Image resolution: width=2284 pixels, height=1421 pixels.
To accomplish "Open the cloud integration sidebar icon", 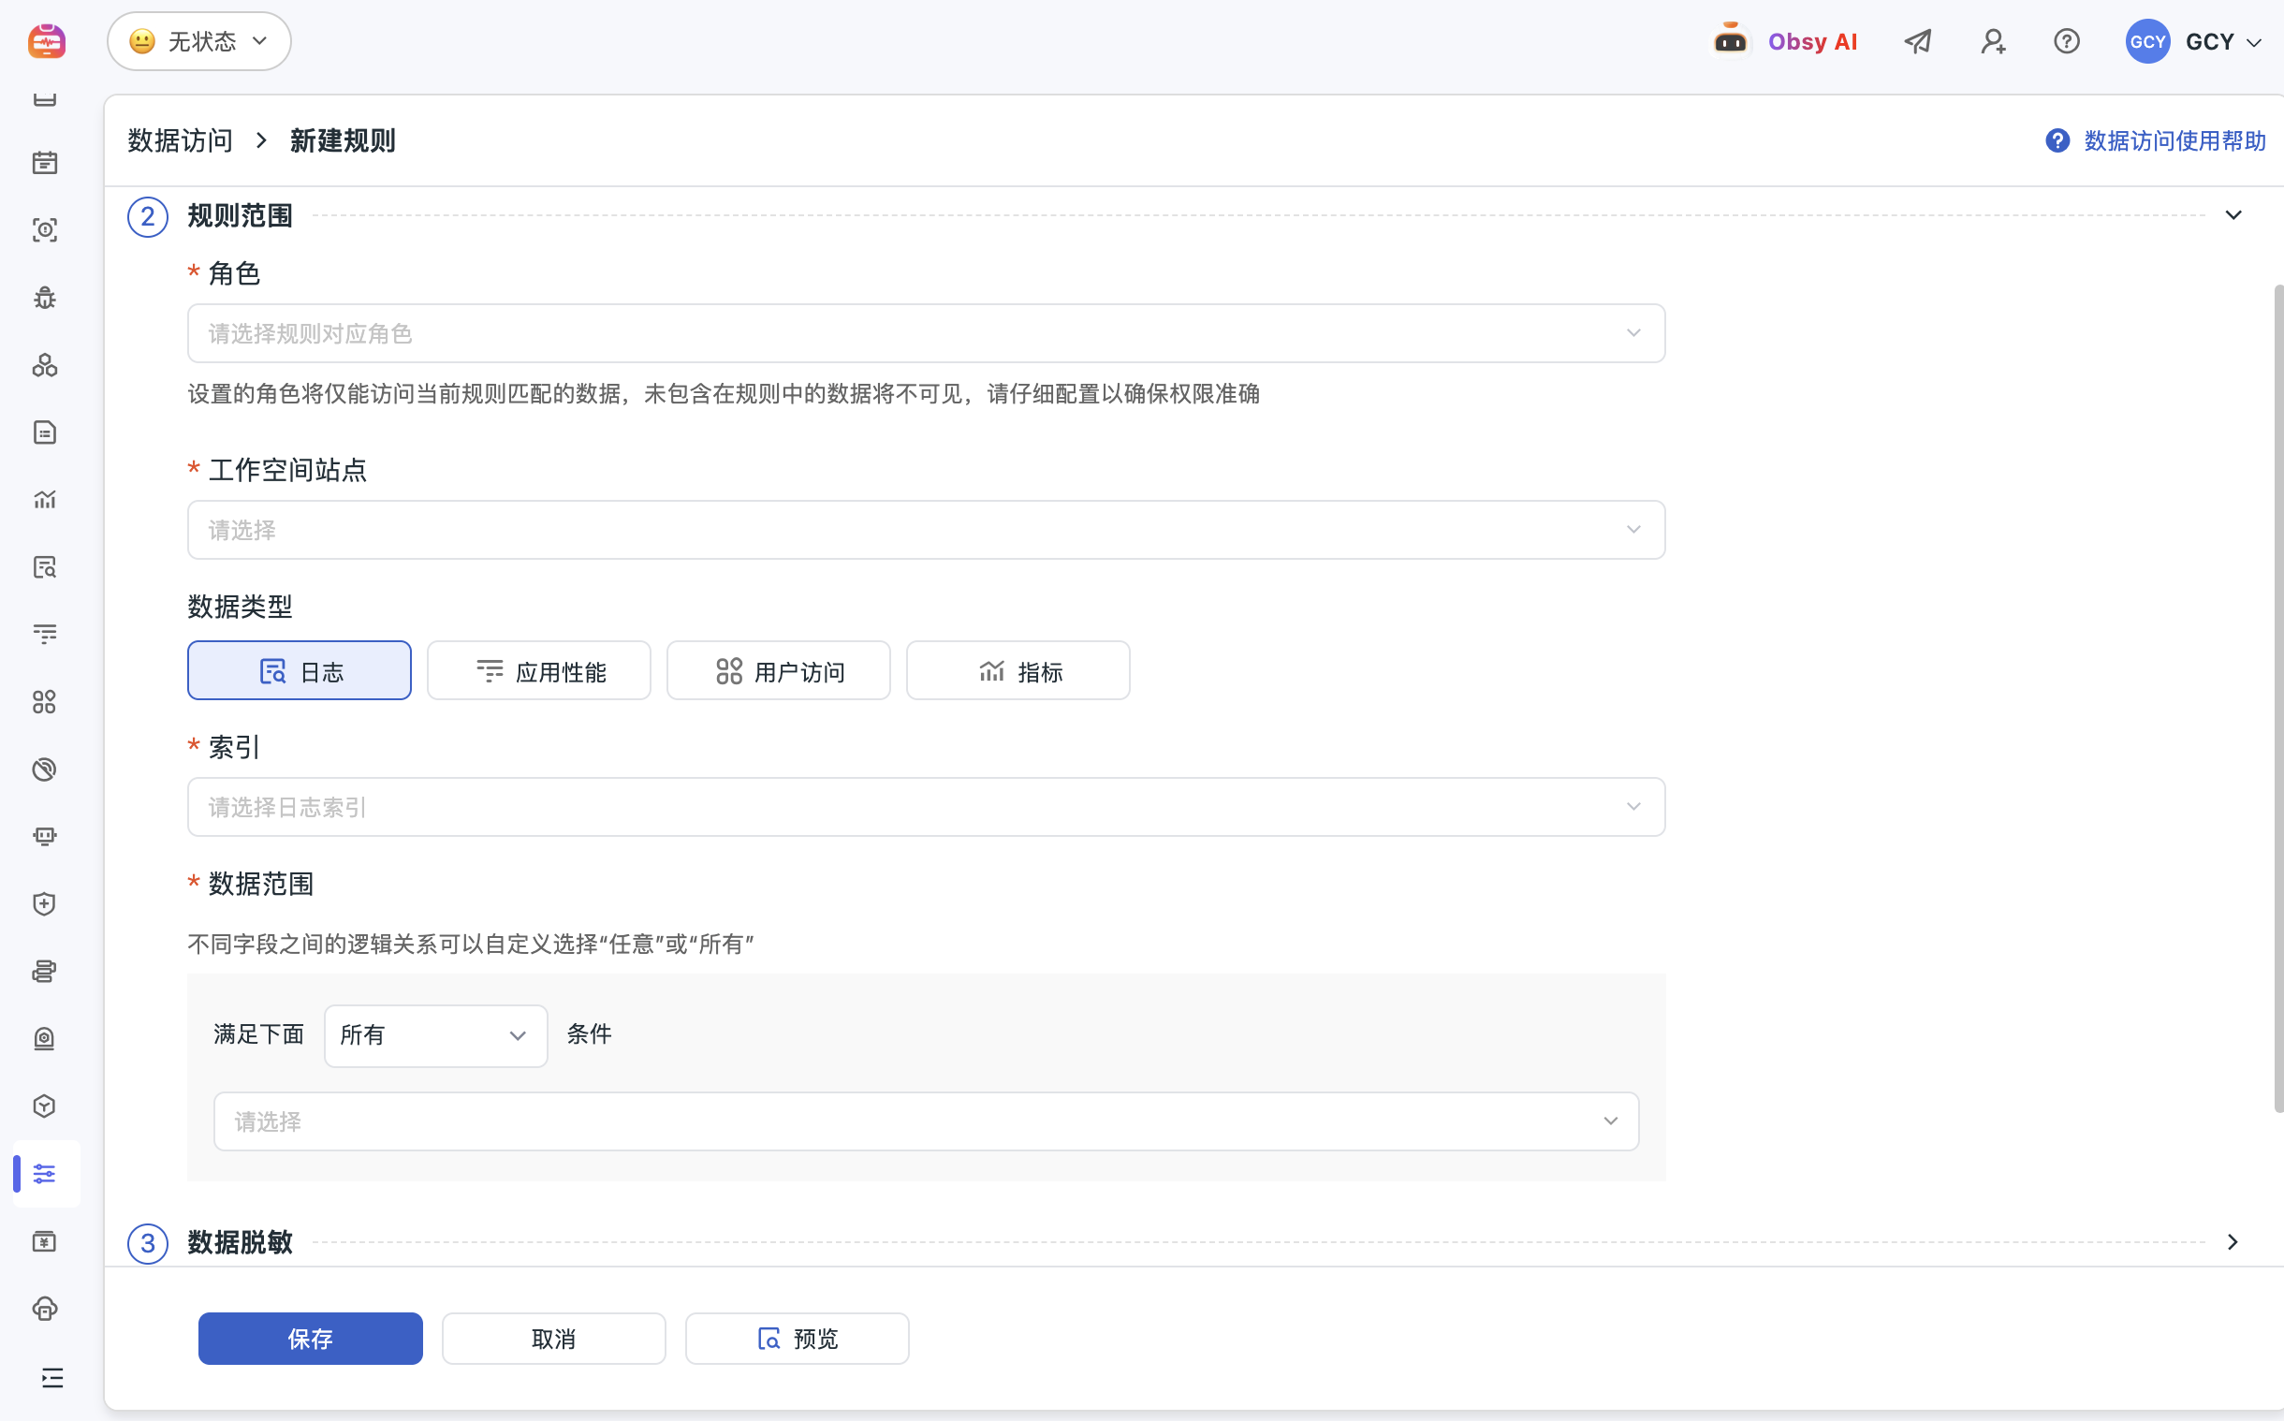I will coord(45,1310).
